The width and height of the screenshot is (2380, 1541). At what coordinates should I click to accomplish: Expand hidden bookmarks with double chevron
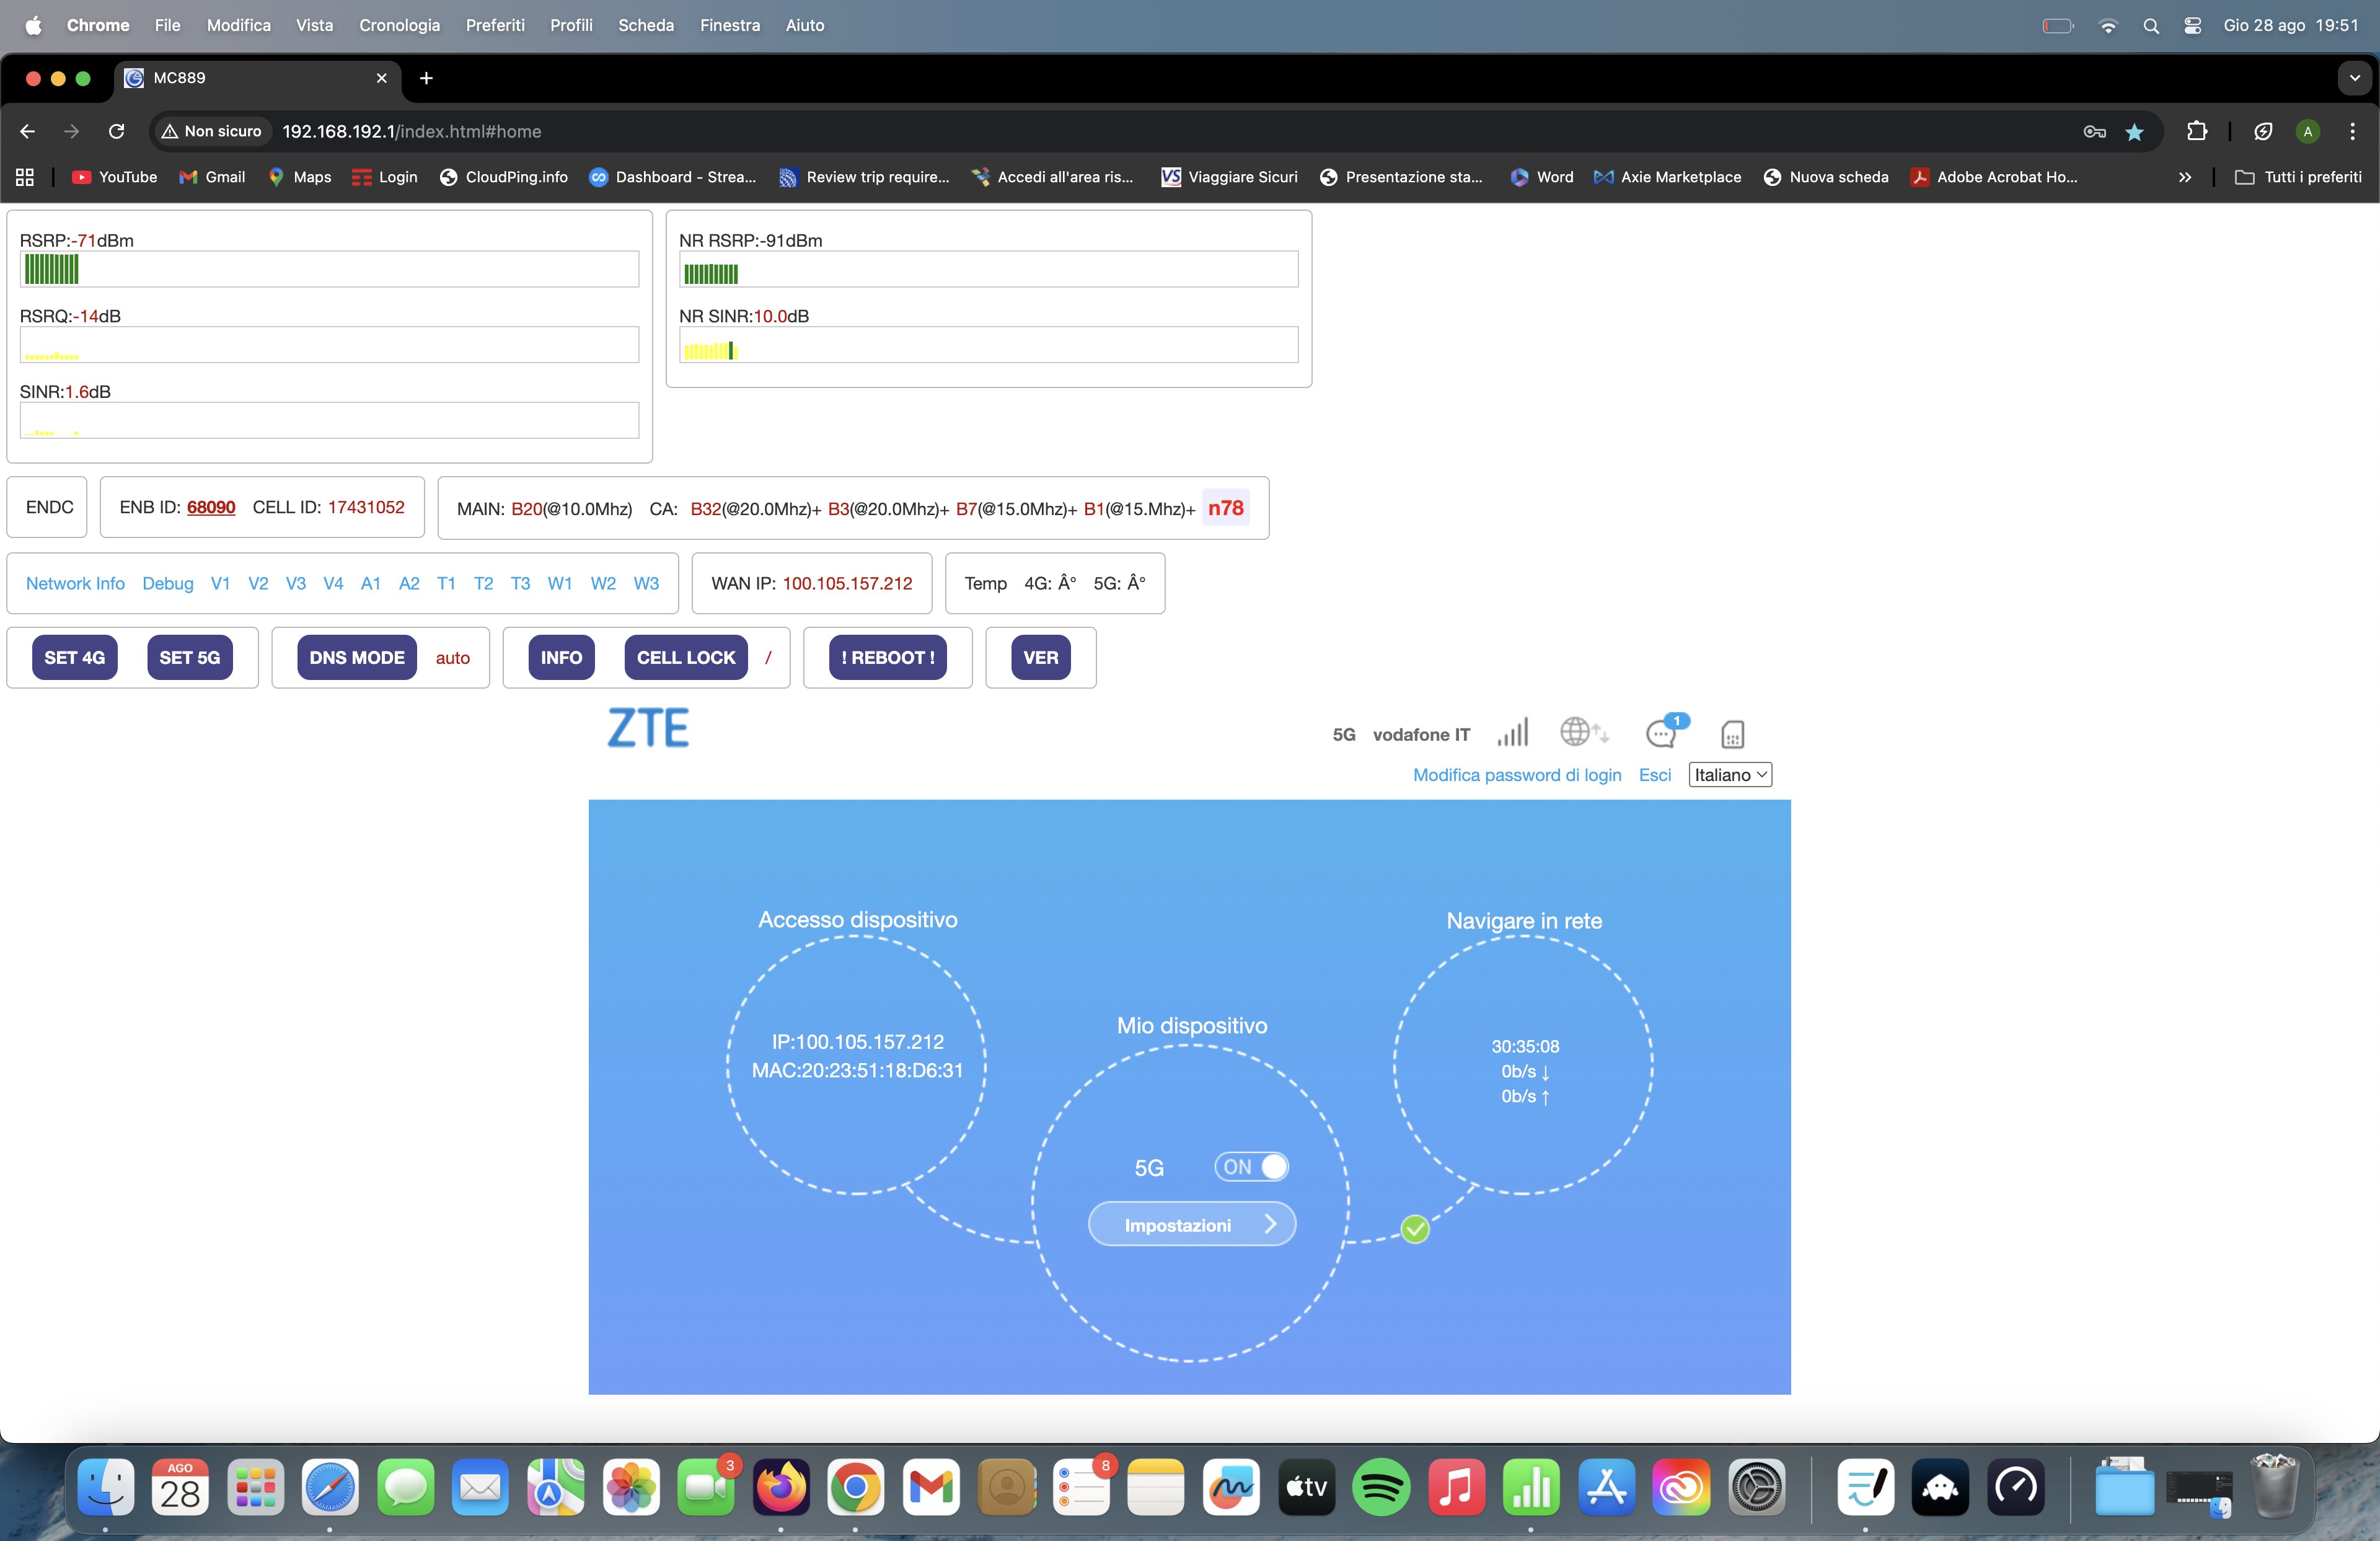click(x=2184, y=177)
